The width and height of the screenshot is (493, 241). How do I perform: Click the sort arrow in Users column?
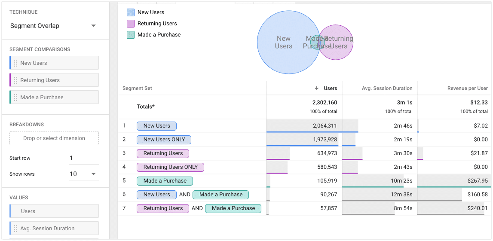pos(317,88)
